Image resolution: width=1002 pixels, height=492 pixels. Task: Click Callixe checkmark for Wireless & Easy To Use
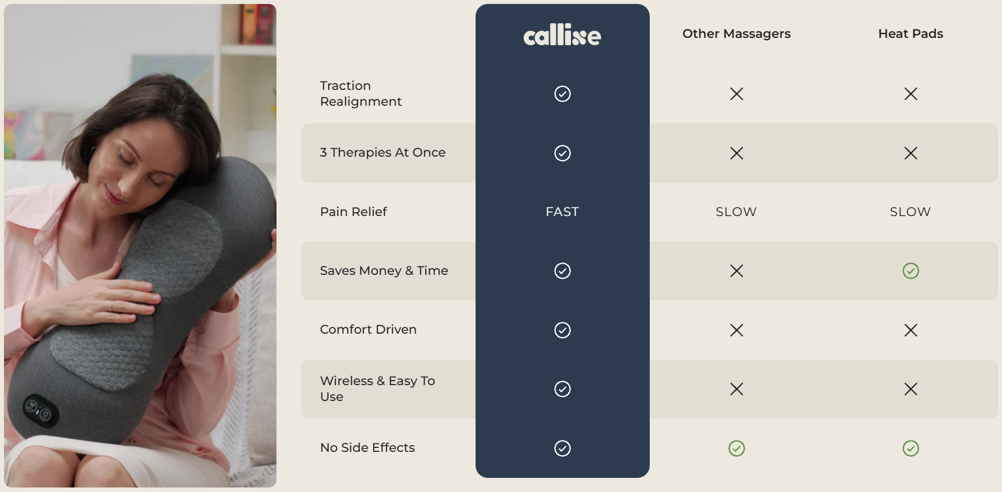click(x=562, y=389)
